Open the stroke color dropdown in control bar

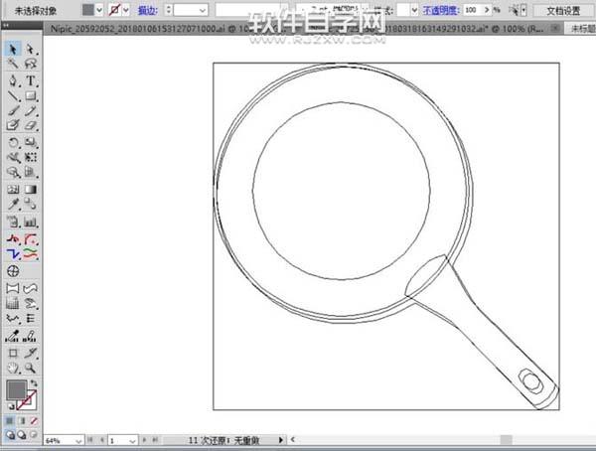point(126,10)
